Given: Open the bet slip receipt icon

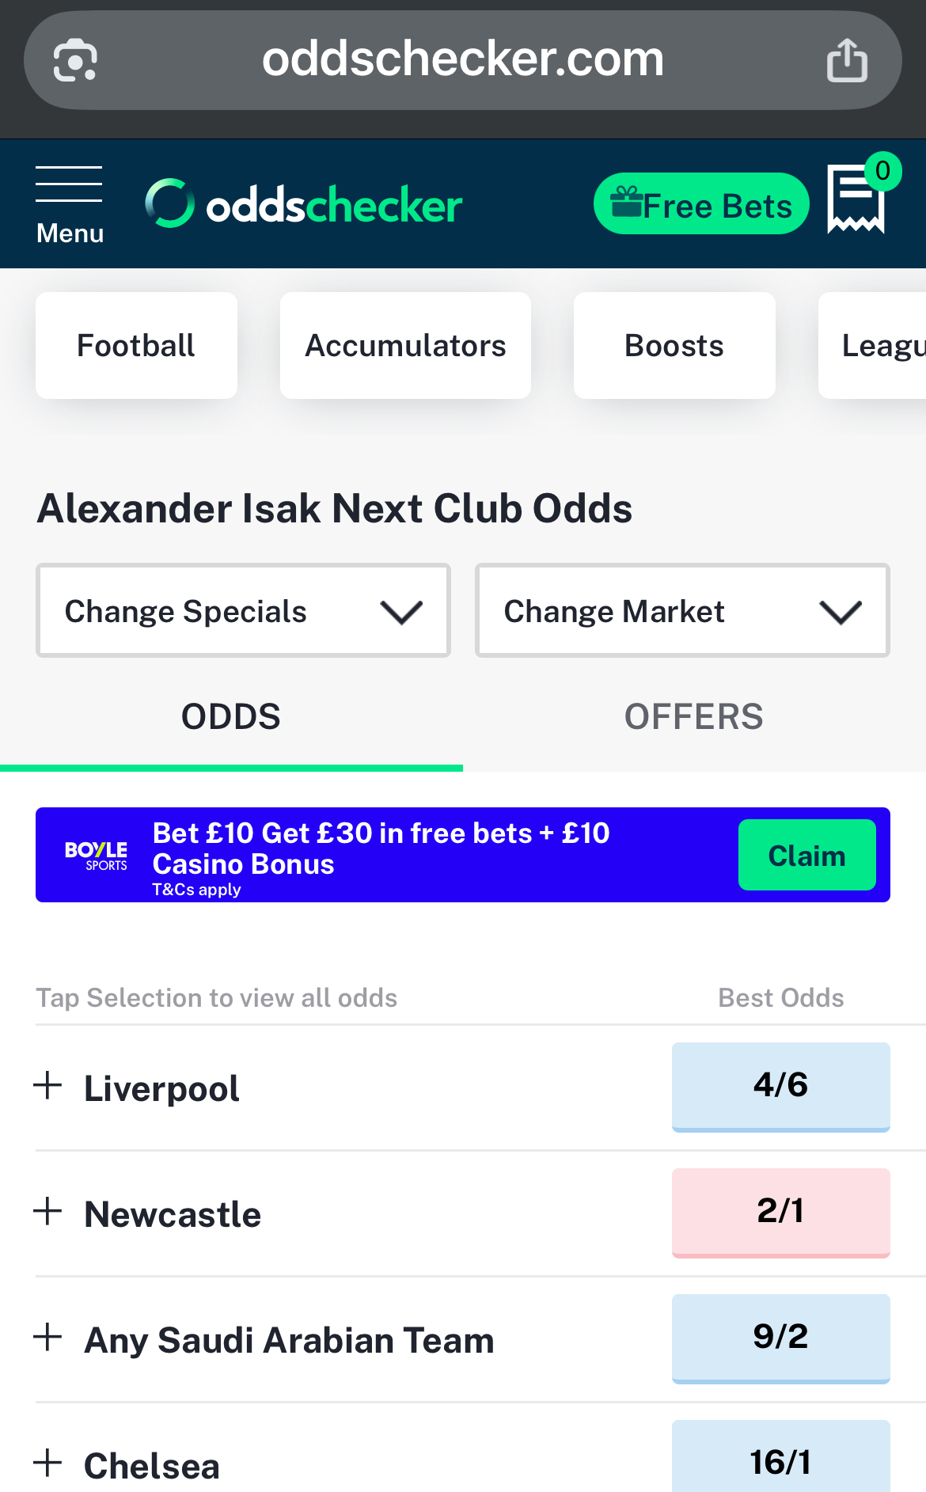Looking at the screenshot, I should click(856, 199).
